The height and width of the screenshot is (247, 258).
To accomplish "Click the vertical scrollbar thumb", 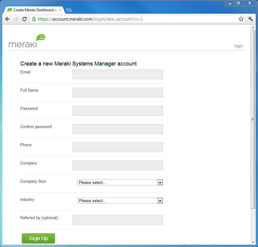I will tap(253, 119).
